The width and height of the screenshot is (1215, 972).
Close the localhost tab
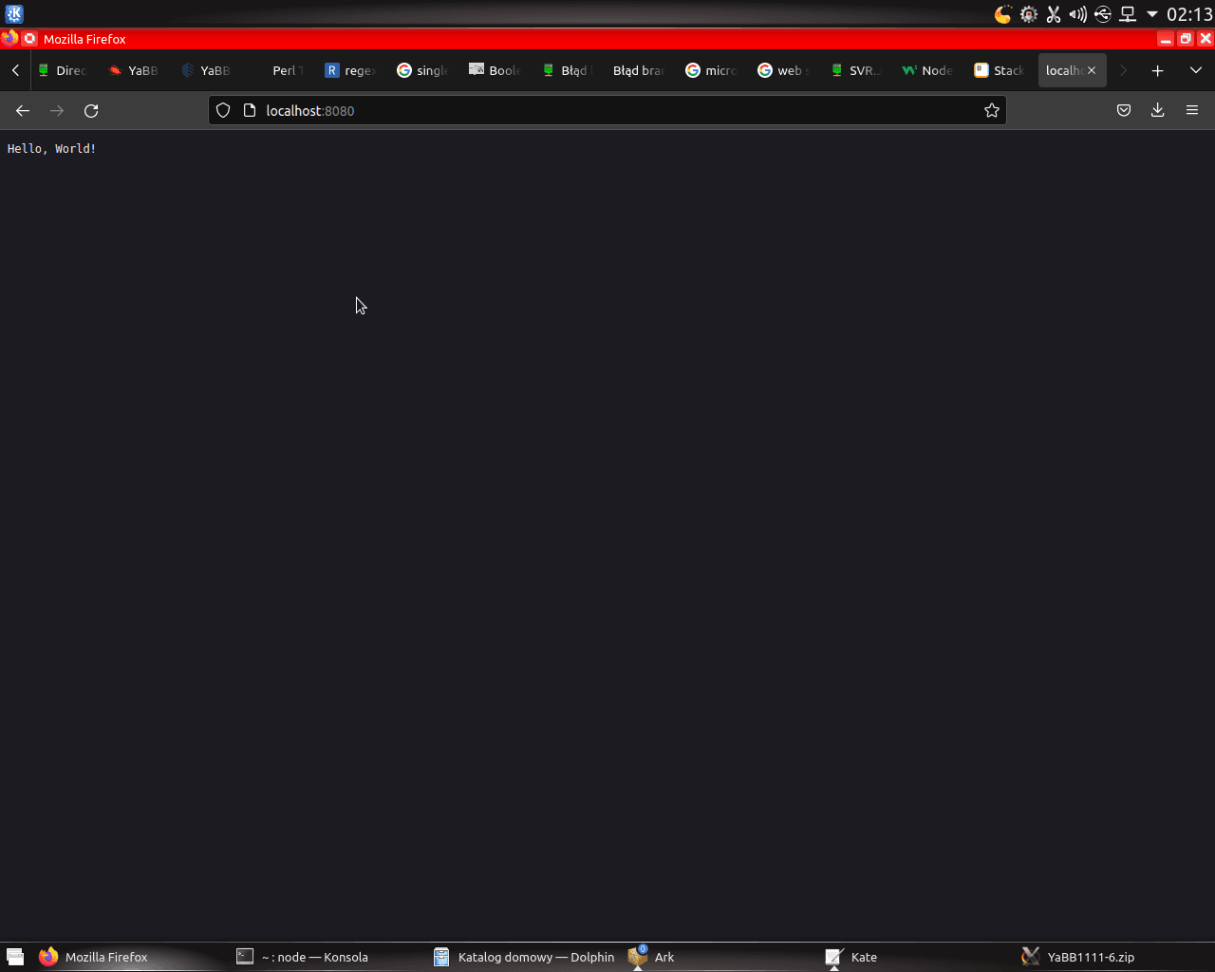coord(1092,70)
